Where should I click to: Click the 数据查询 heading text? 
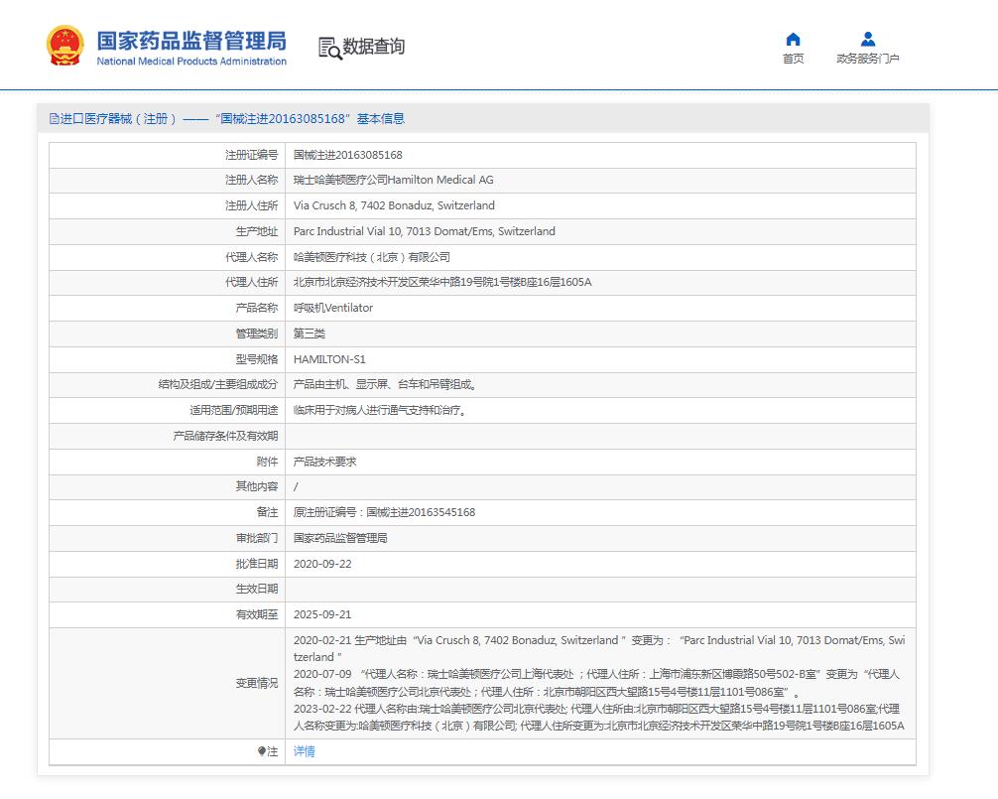374,47
